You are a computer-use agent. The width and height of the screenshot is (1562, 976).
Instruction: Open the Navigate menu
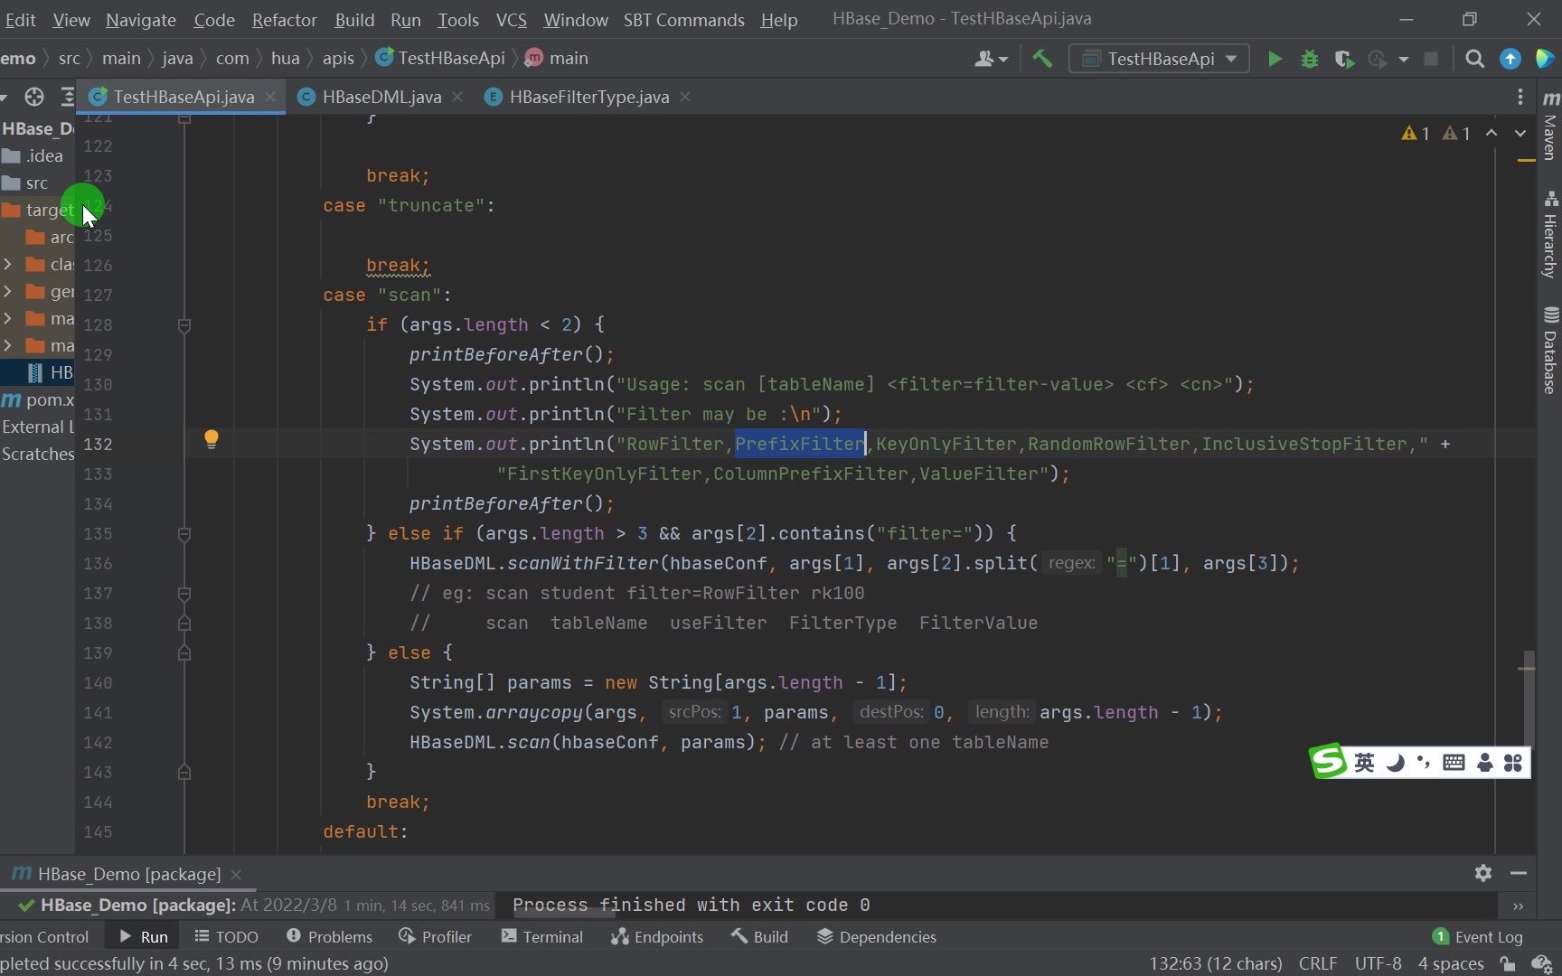[141, 19]
